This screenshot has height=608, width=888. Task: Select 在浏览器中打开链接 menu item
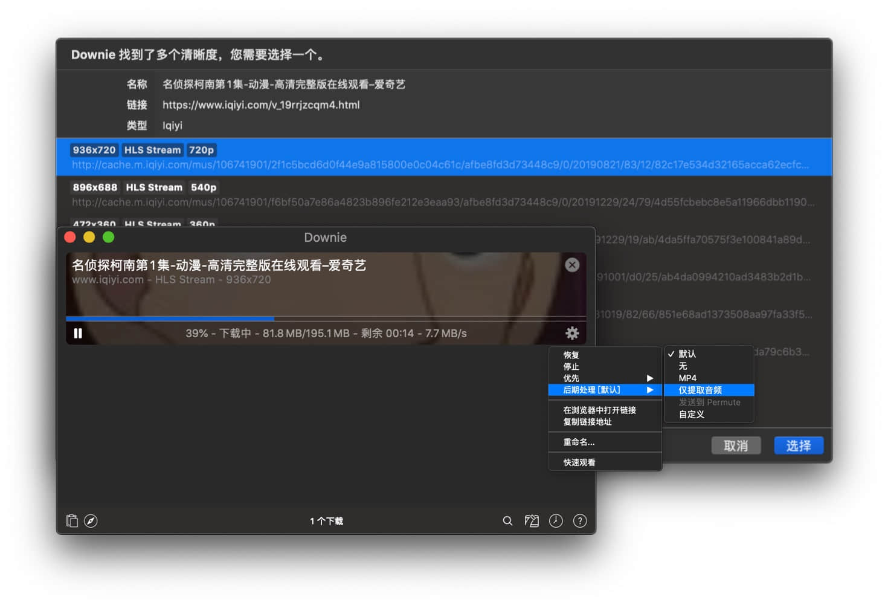pyautogui.click(x=605, y=410)
